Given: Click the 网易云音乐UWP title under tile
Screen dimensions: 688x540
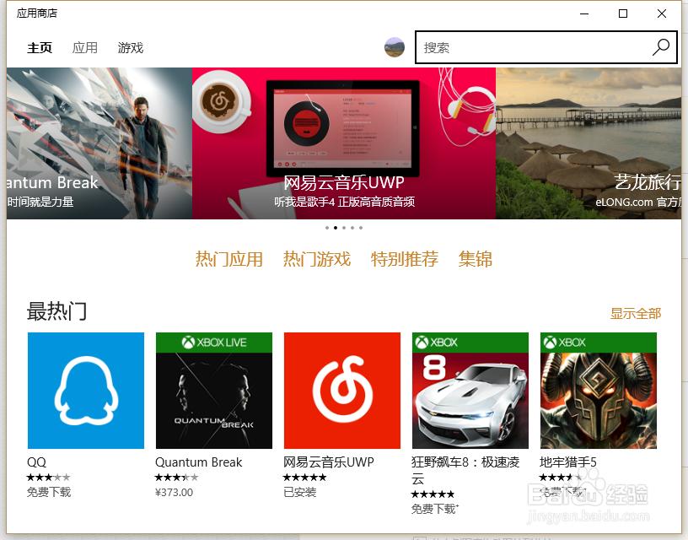Looking at the screenshot, I should [329, 462].
